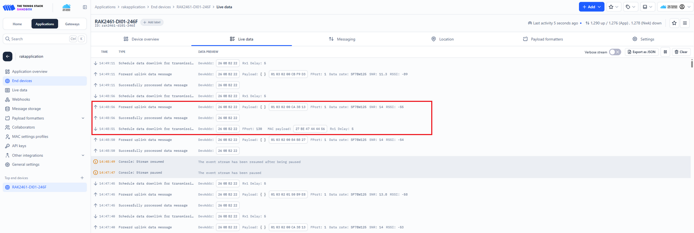Clear the live data event list

681,52
